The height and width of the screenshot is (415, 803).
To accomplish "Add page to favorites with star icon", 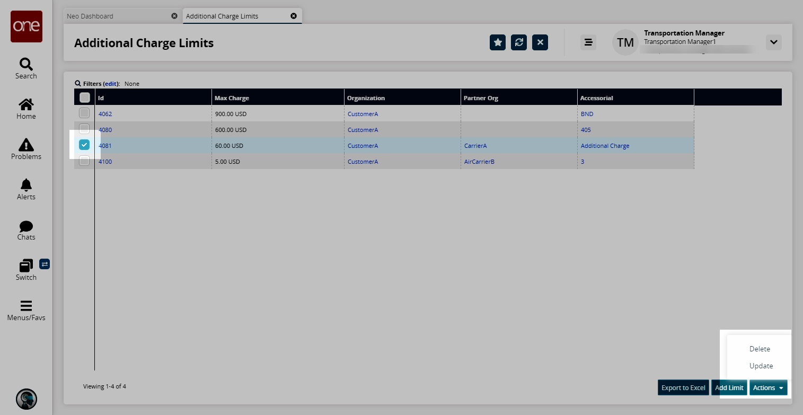I will click(497, 42).
